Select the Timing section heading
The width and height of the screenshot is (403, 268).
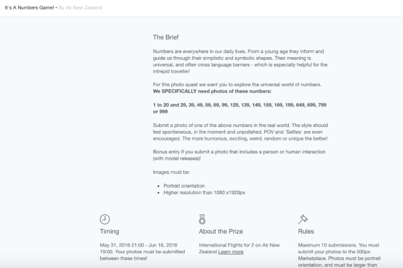109,231
